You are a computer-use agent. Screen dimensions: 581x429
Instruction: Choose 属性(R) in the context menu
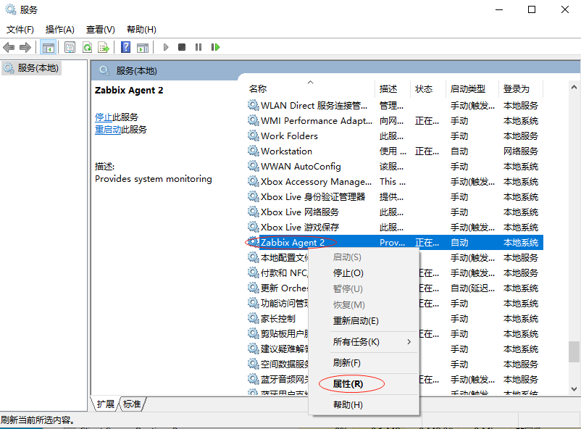(348, 383)
